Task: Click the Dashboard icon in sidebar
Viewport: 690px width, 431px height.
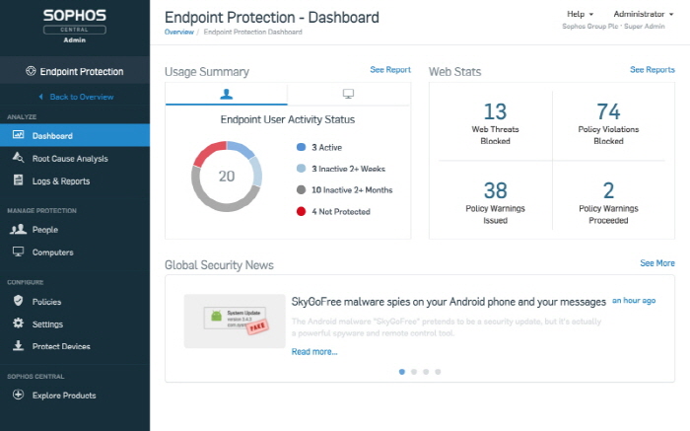Action: point(18,135)
